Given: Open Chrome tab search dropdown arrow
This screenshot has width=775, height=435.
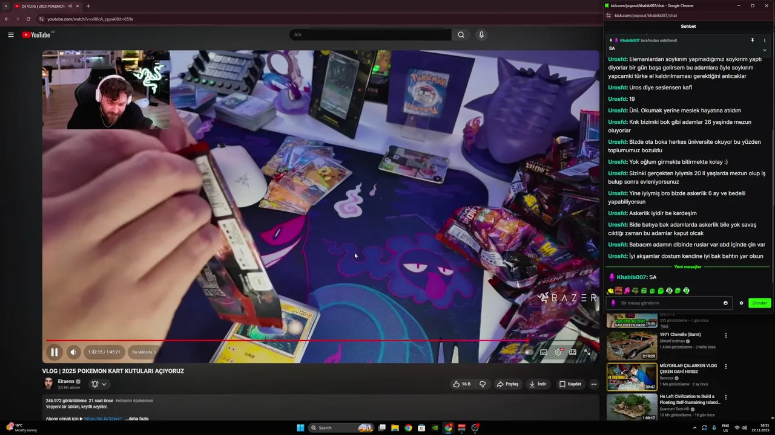Looking at the screenshot, I should (5, 6).
